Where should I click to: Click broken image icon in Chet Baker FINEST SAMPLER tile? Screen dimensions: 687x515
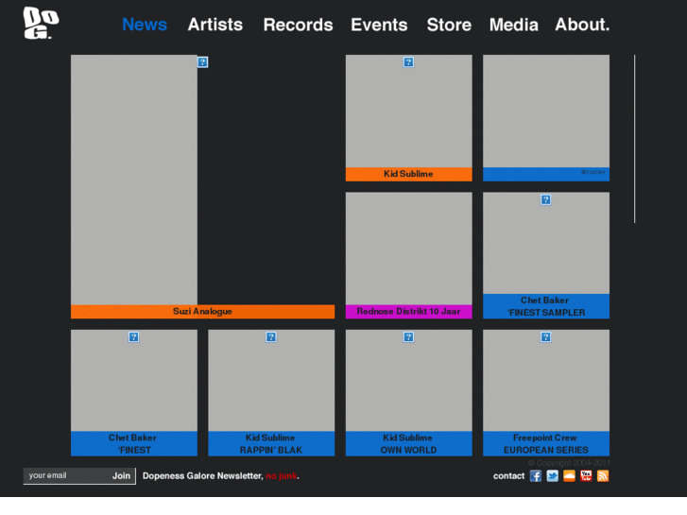[x=545, y=200]
